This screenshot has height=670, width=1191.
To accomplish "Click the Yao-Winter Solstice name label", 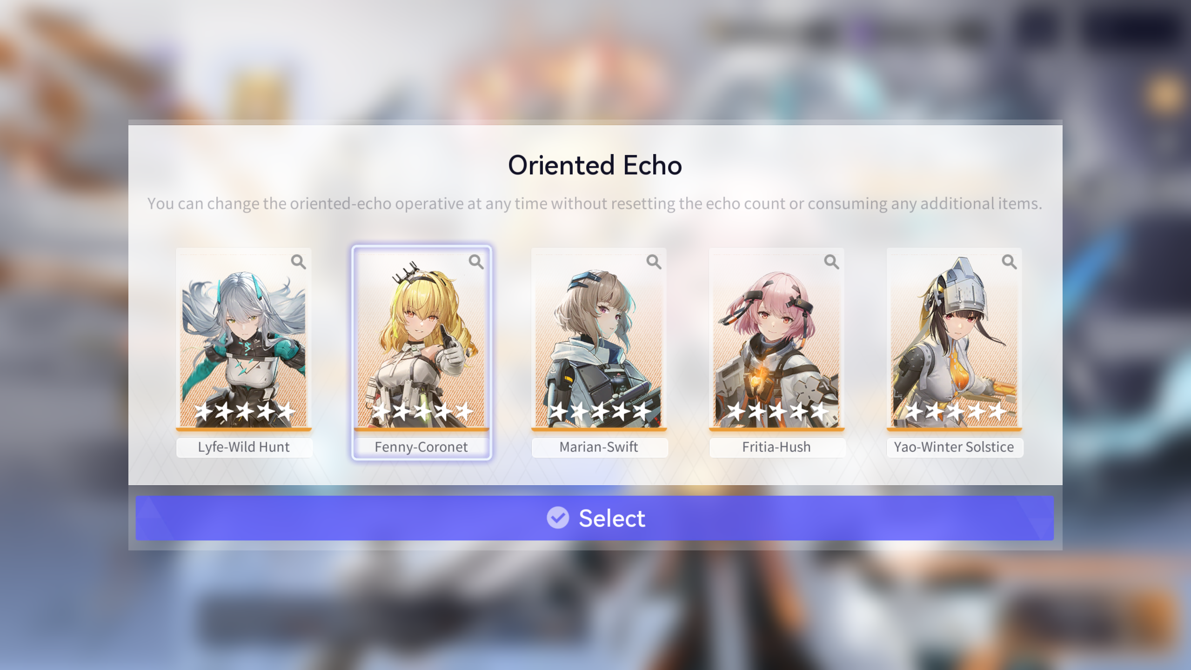I will click(x=955, y=447).
